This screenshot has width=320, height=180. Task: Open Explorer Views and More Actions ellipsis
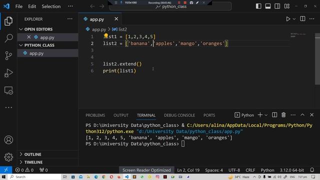(x=70, y=19)
